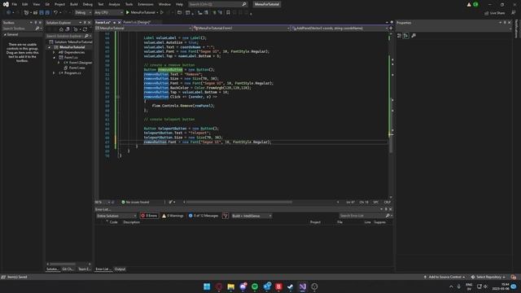This screenshot has height=293, width=521.
Task: Open File Explorer from the taskbar
Action: 231,286
